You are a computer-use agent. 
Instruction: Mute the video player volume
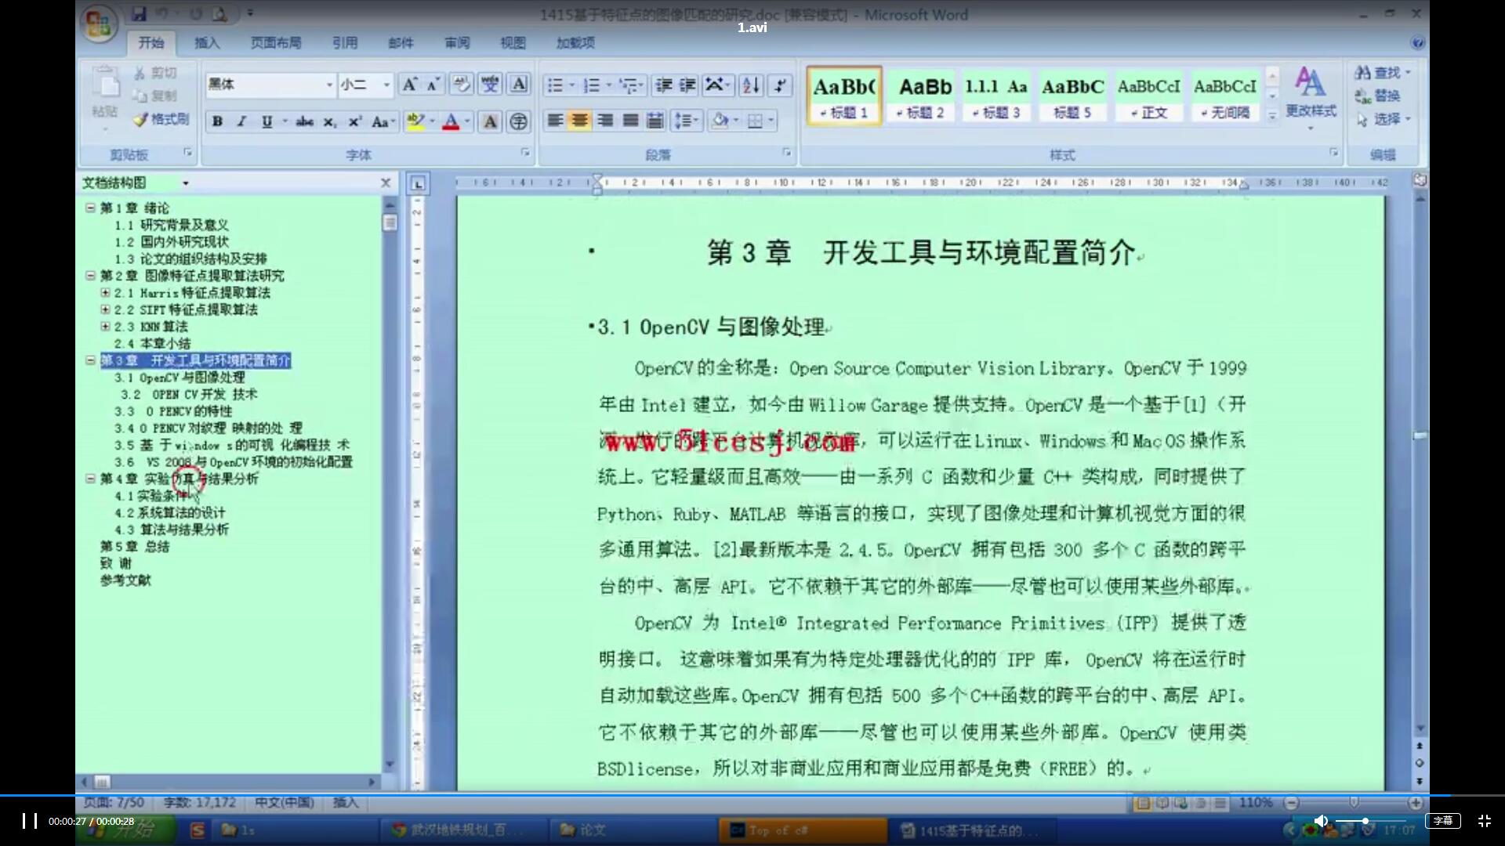pyautogui.click(x=1321, y=821)
